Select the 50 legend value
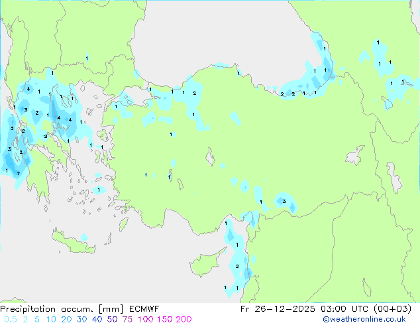 (112, 320)
